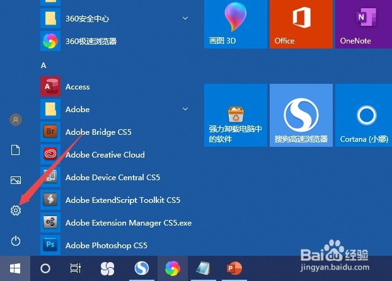This screenshot has width=392, height=281.
Task: Select the 'Adobe' folder label text
Action: coord(78,109)
